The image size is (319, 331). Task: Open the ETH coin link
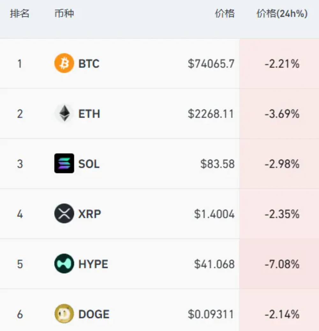[x=89, y=114]
